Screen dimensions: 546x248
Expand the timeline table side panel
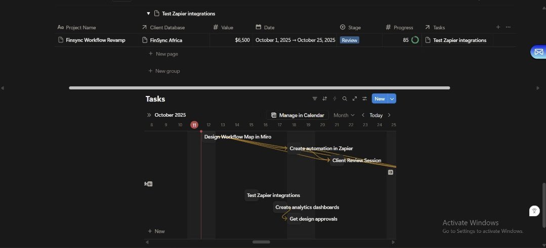click(x=149, y=115)
